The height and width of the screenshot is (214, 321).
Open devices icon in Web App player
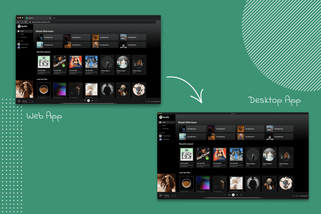149,102
